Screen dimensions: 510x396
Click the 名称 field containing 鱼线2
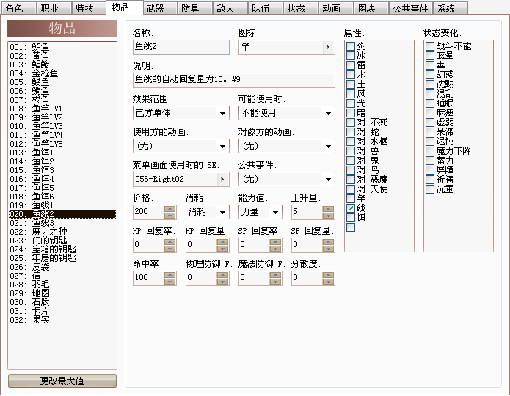click(x=181, y=47)
